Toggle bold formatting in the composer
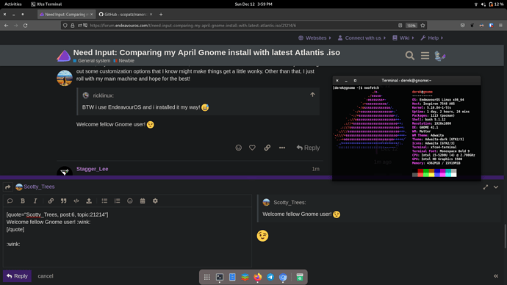The image size is (507, 285). [x=23, y=201]
